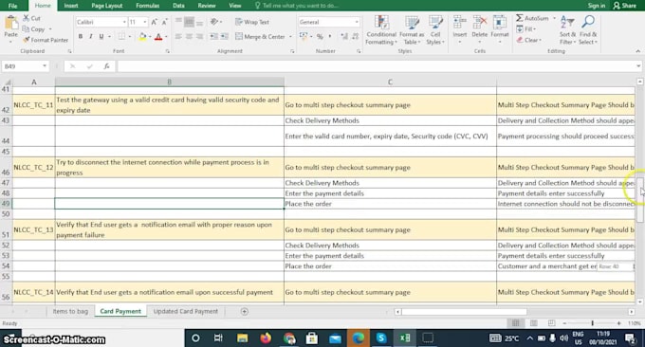
Task: Open the fill color dropdown arrow
Action: [x=150, y=37]
